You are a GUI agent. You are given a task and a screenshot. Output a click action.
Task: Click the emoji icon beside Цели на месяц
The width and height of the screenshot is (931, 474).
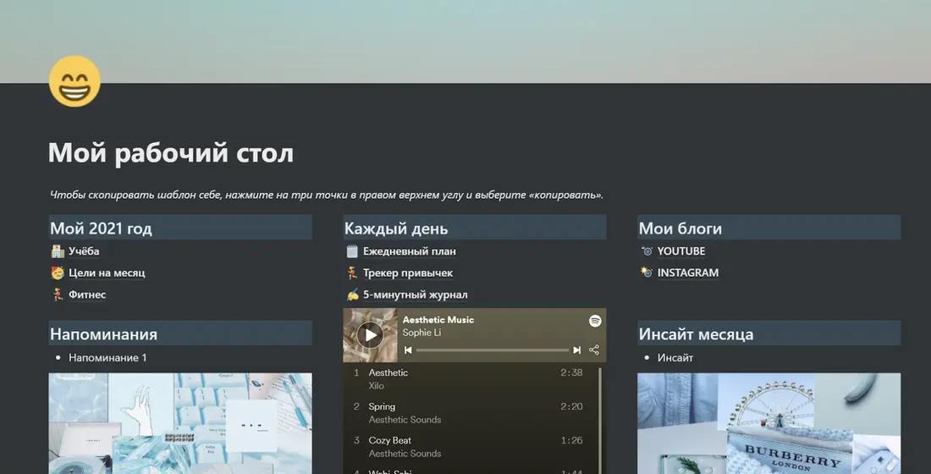(58, 273)
